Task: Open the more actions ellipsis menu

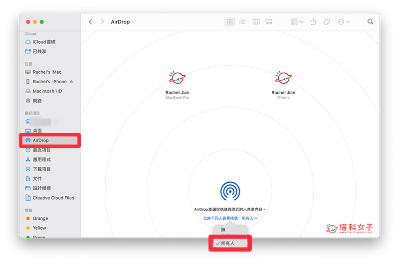Action: (344, 22)
